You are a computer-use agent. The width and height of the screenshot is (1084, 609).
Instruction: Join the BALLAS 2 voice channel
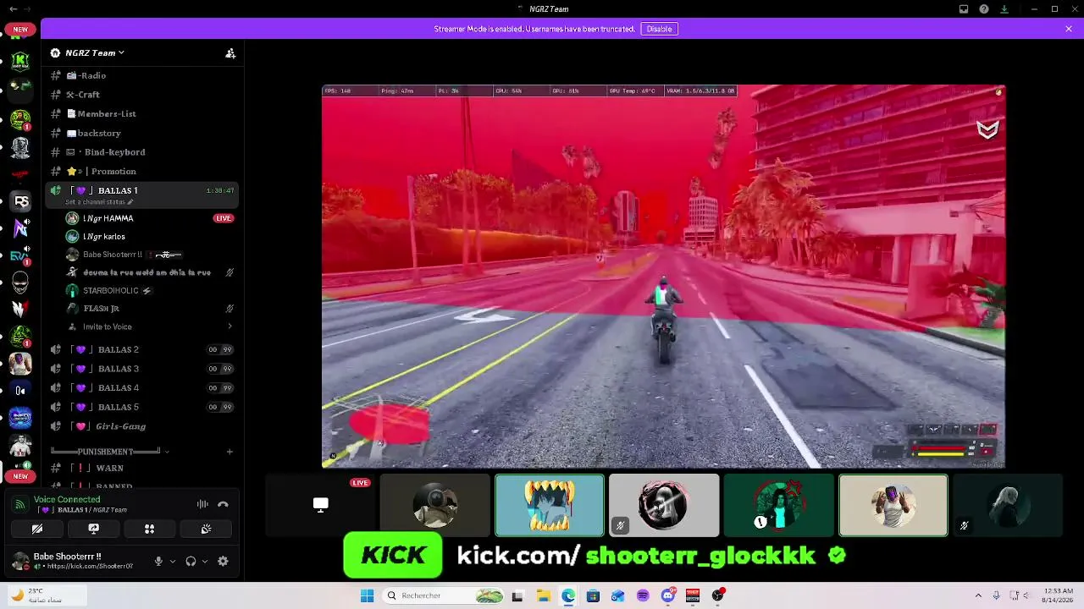click(x=141, y=349)
